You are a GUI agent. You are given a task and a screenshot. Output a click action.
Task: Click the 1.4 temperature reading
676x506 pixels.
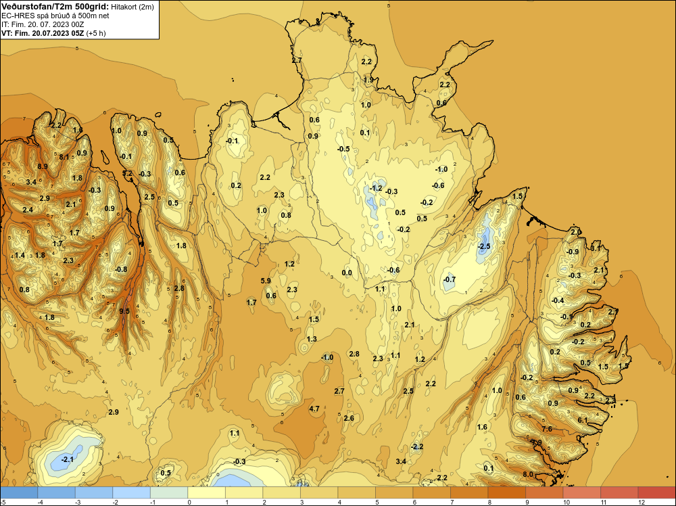coord(20,256)
